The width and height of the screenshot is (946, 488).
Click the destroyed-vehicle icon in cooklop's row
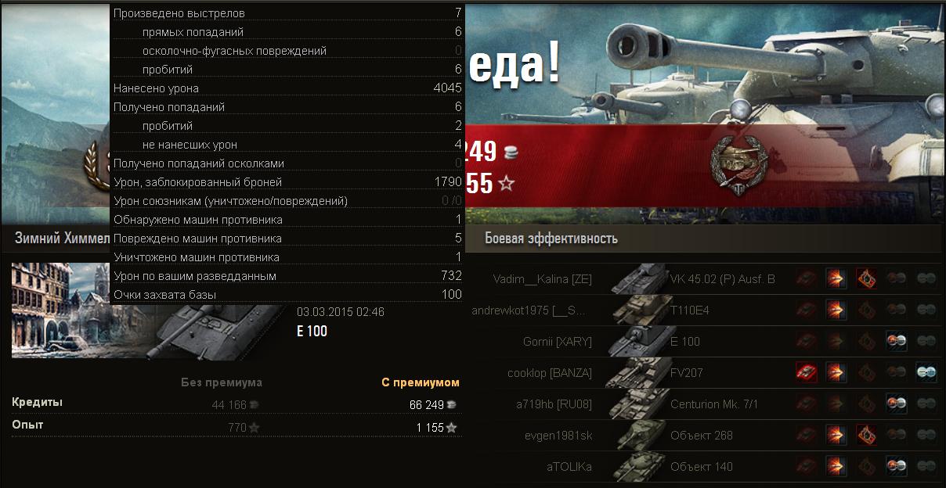click(x=807, y=372)
